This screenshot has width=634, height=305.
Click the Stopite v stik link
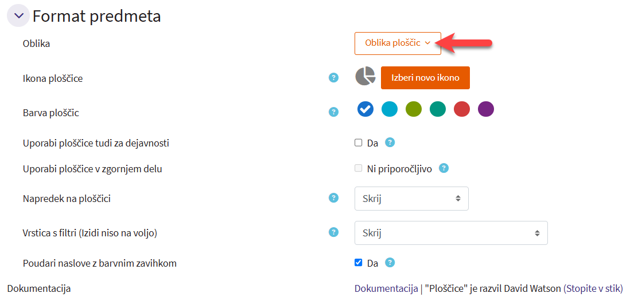coord(593,288)
